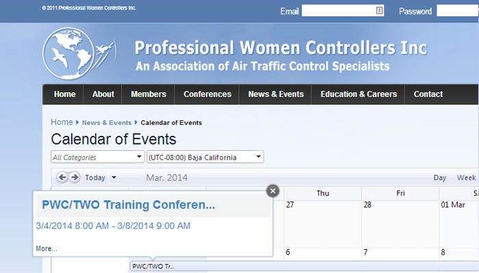Expand the date picker arrow beside Today
Image resolution: width=479 pixels, height=273 pixels.
114,177
